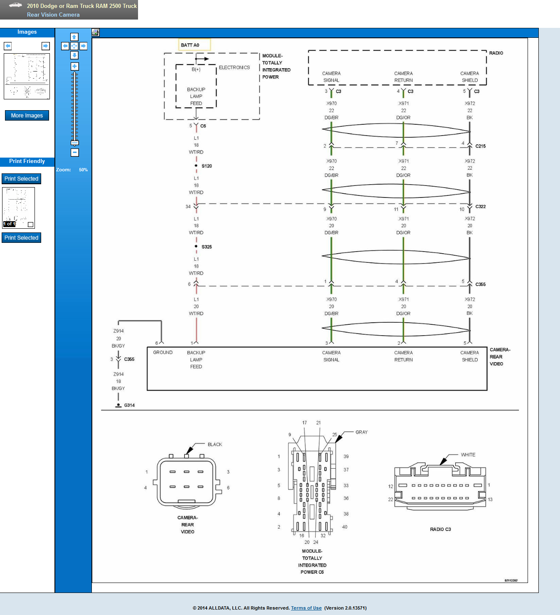This screenshot has width=560, height=615.
Task: Click the zoom slider handle
Action: tap(74, 143)
